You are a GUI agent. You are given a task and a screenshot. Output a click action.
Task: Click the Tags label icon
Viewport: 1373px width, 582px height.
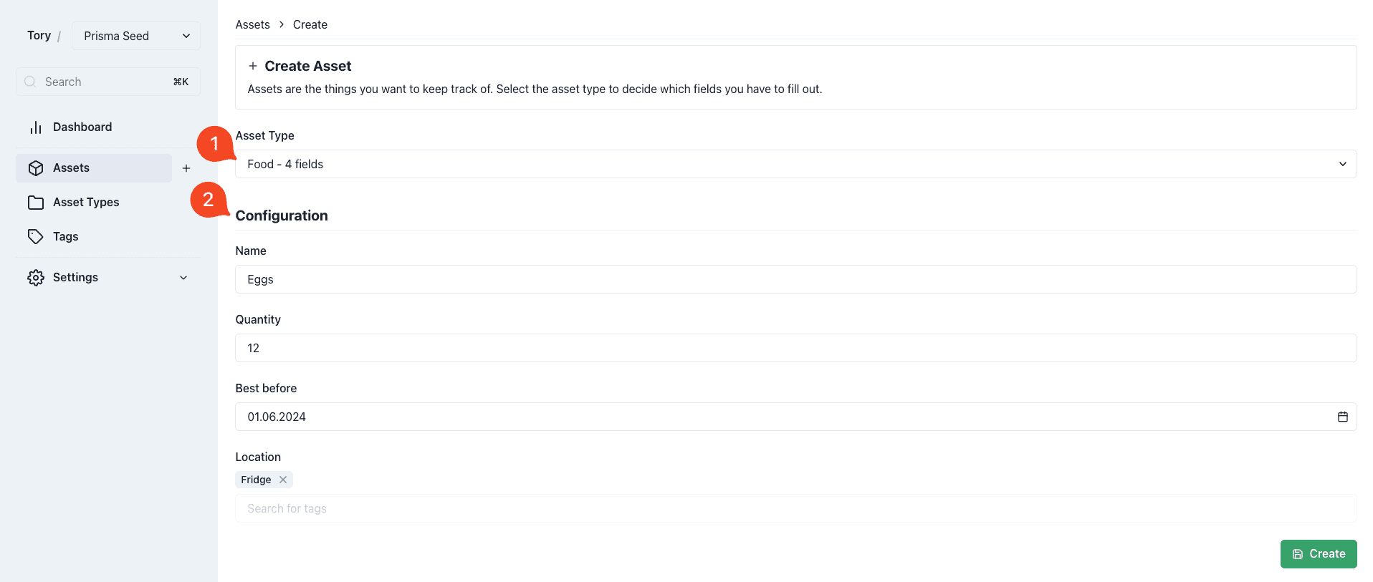(36, 237)
